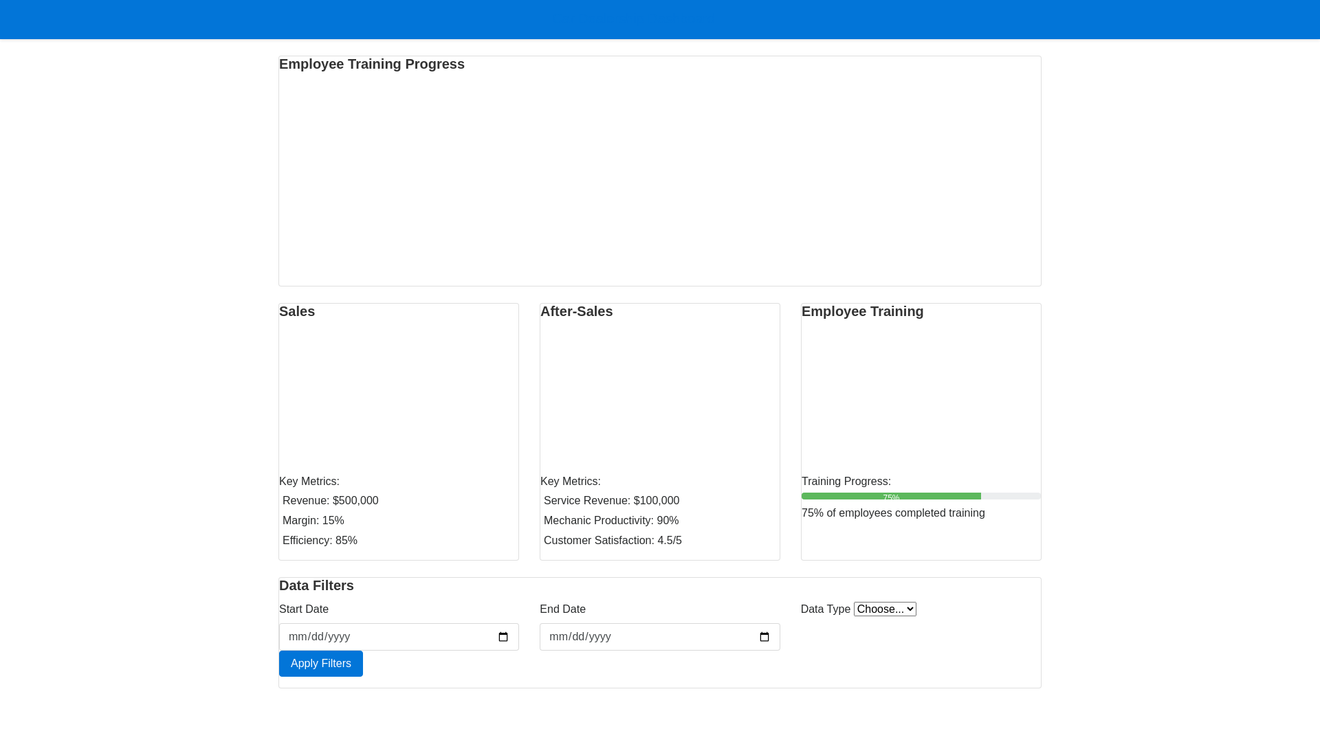Click the green 75% training progress bar
Image resolution: width=1320 pixels, height=742 pixels.
(891, 496)
